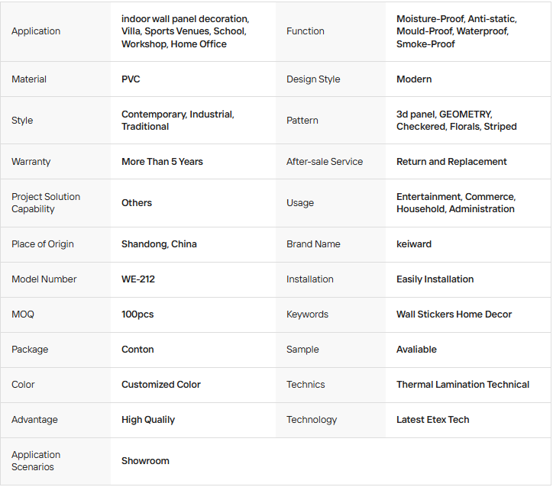Click the Thermal Lamination Technical value
553x487 pixels.
pyautogui.click(x=463, y=385)
